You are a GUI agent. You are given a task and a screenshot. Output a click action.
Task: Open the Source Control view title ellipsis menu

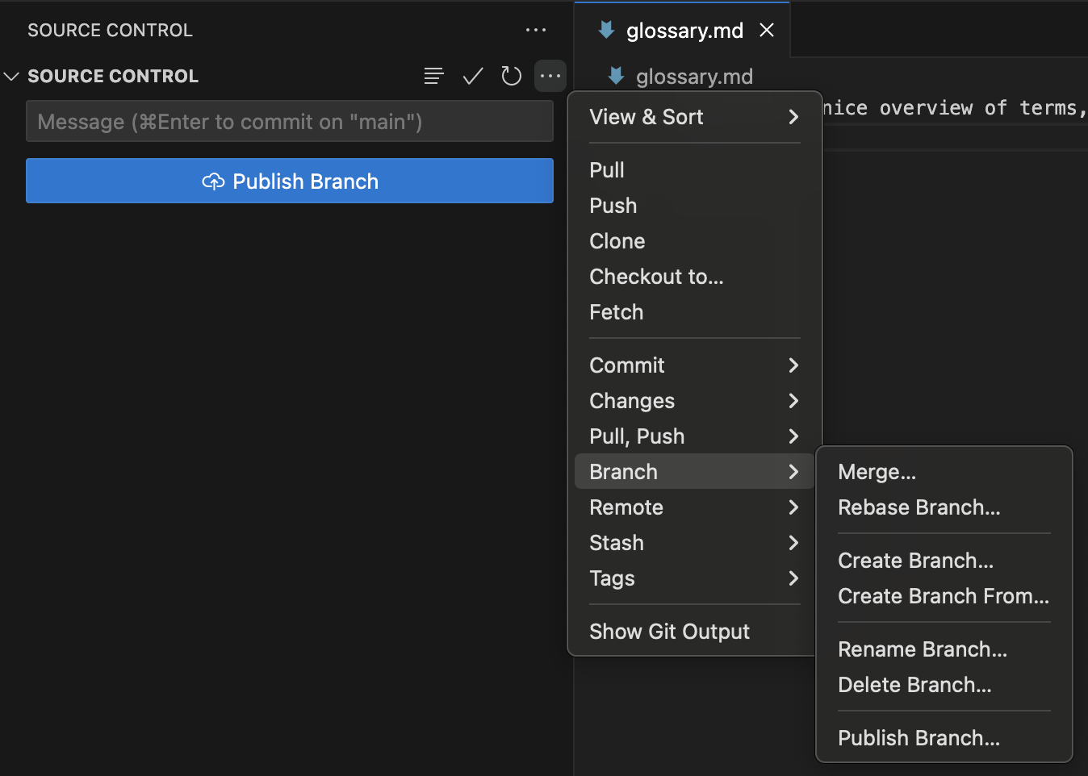click(x=536, y=30)
